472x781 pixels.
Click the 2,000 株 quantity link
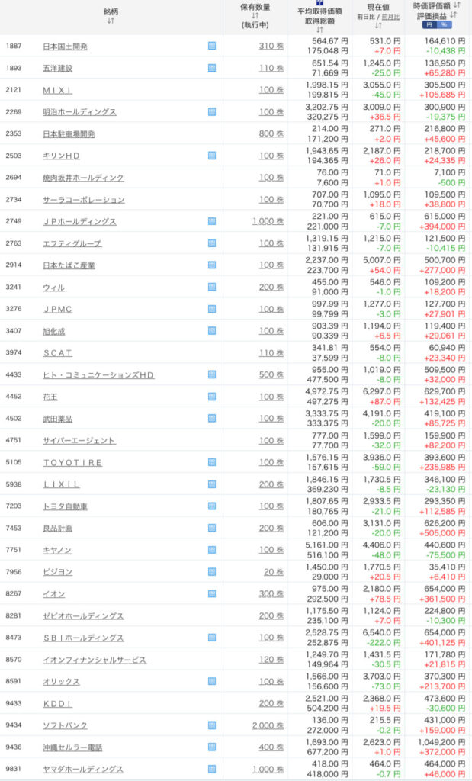268,725
